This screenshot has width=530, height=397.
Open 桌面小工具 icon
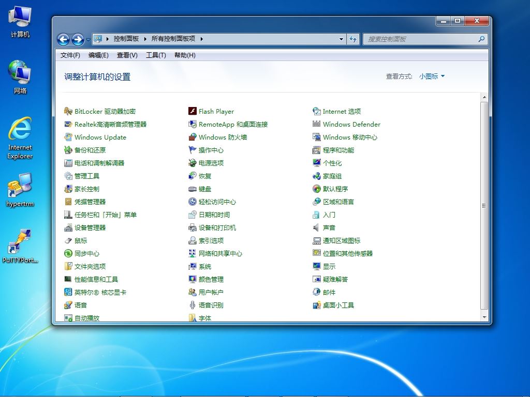316,305
